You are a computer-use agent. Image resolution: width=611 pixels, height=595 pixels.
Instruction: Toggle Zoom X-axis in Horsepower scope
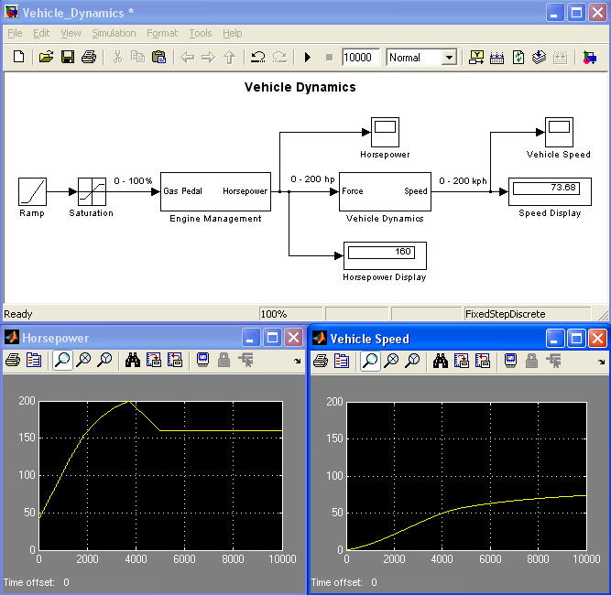(x=83, y=360)
